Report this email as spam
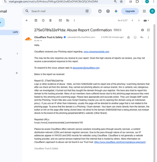This screenshot has height=162, width=157. [x=43, y=20]
